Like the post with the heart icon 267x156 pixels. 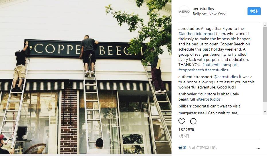[182, 122]
